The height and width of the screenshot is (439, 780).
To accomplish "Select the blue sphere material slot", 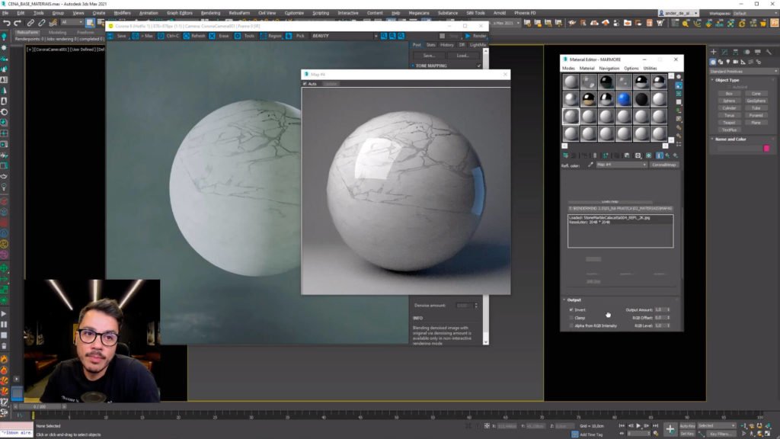I will click(x=624, y=98).
